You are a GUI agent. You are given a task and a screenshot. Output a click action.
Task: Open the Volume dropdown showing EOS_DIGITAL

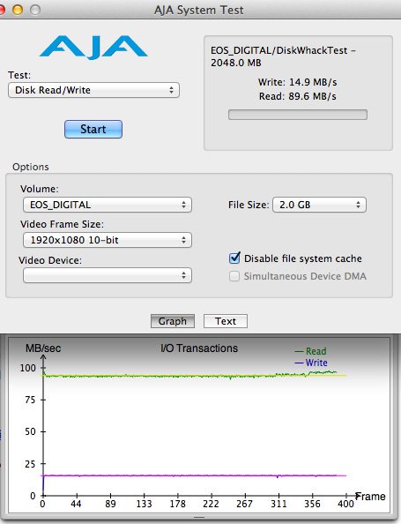[108, 205]
